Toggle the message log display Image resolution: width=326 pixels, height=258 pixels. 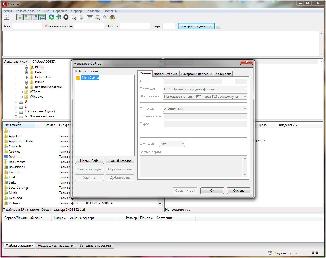click(20, 17)
